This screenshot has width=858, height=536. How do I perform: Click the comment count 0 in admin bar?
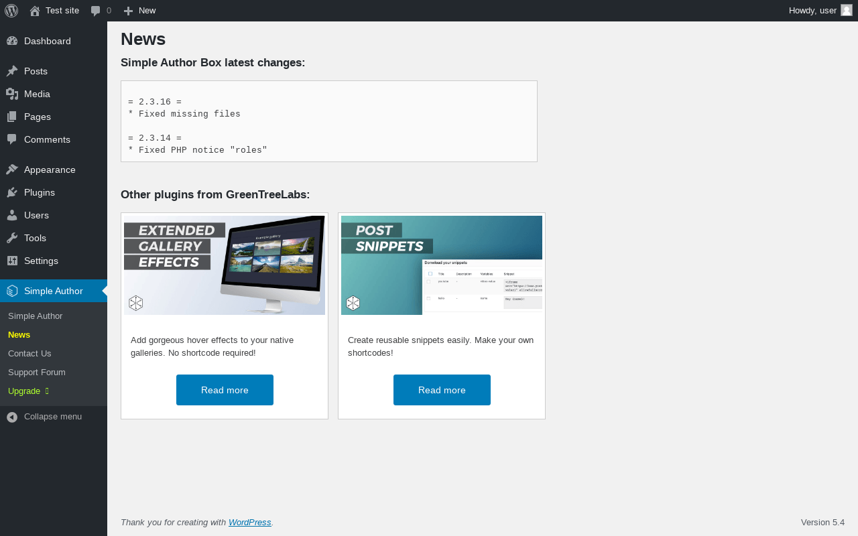[109, 11]
